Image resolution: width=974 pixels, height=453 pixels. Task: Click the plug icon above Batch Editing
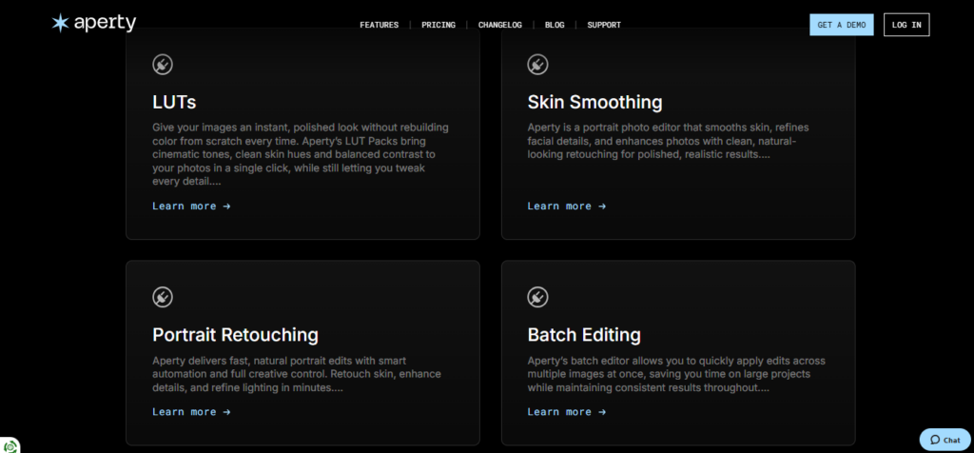coord(537,297)
